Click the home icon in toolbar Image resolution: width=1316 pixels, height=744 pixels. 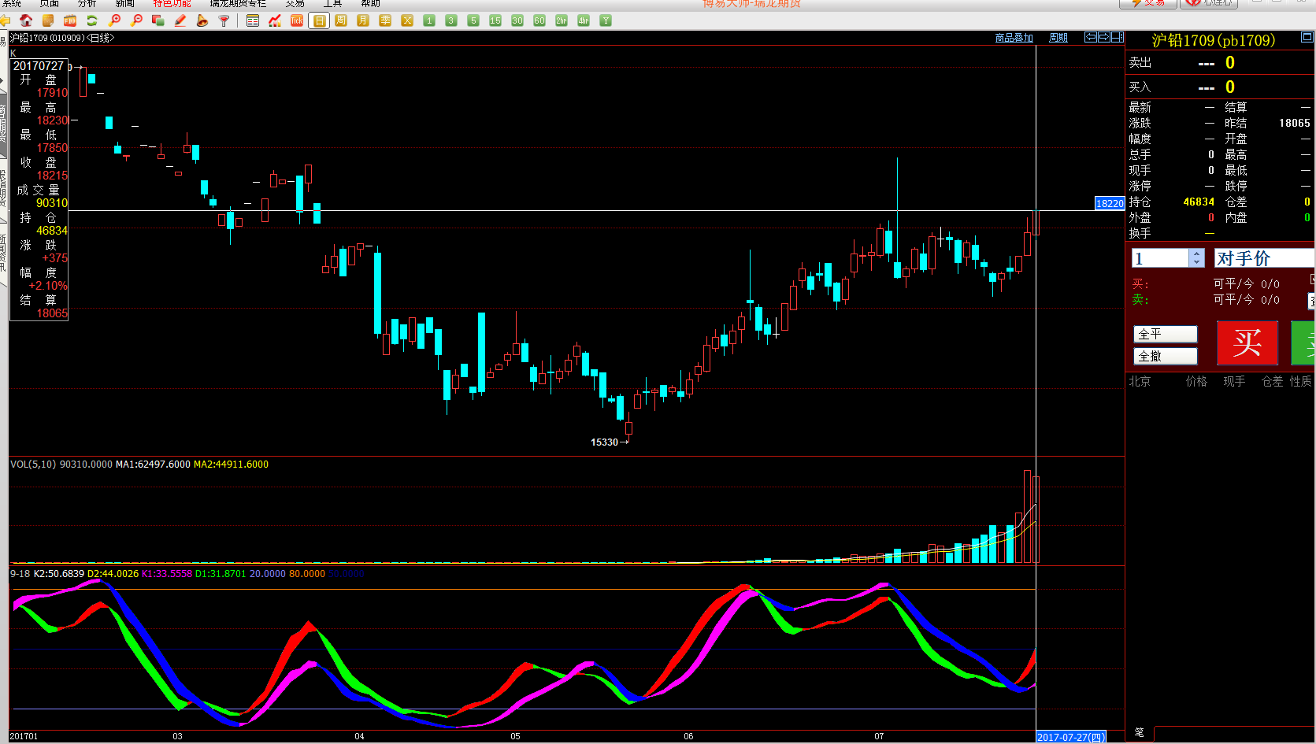26,20
